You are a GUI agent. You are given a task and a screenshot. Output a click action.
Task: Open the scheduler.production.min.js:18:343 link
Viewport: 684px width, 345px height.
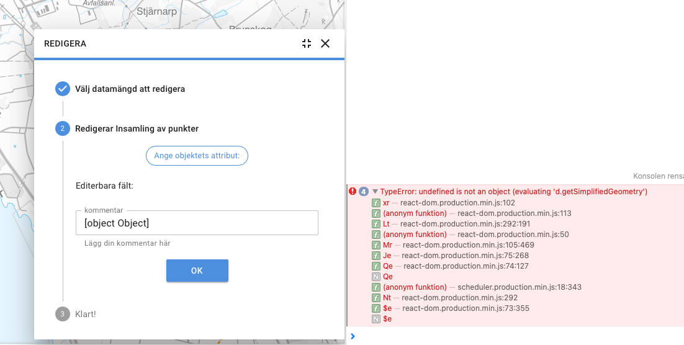(520, 287)
